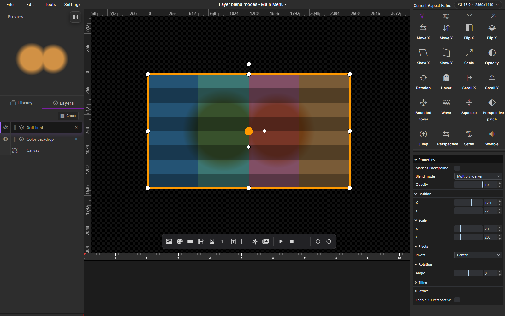Open the File menu
The image size is (505, 316).
coord(10,4)
